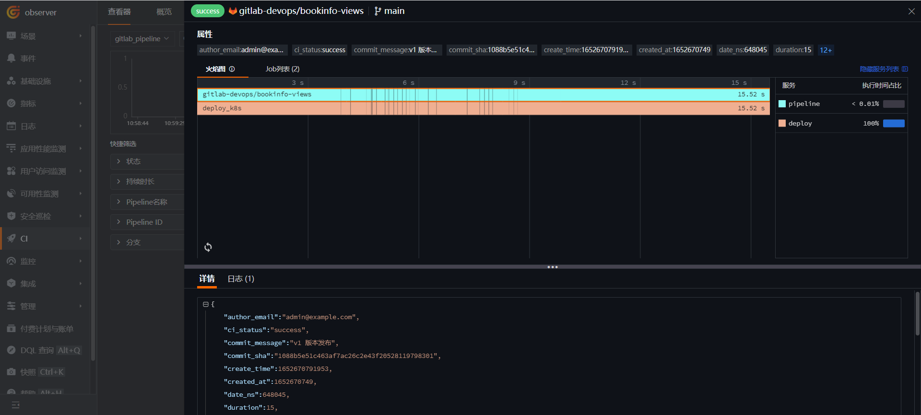Open the 用户访问监测 sidebar icon
This screenshot has height=415, width=921.
tap(11, 171)
